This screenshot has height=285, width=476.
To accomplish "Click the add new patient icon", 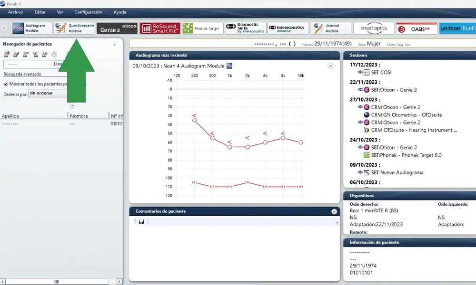I will (7, 54).
